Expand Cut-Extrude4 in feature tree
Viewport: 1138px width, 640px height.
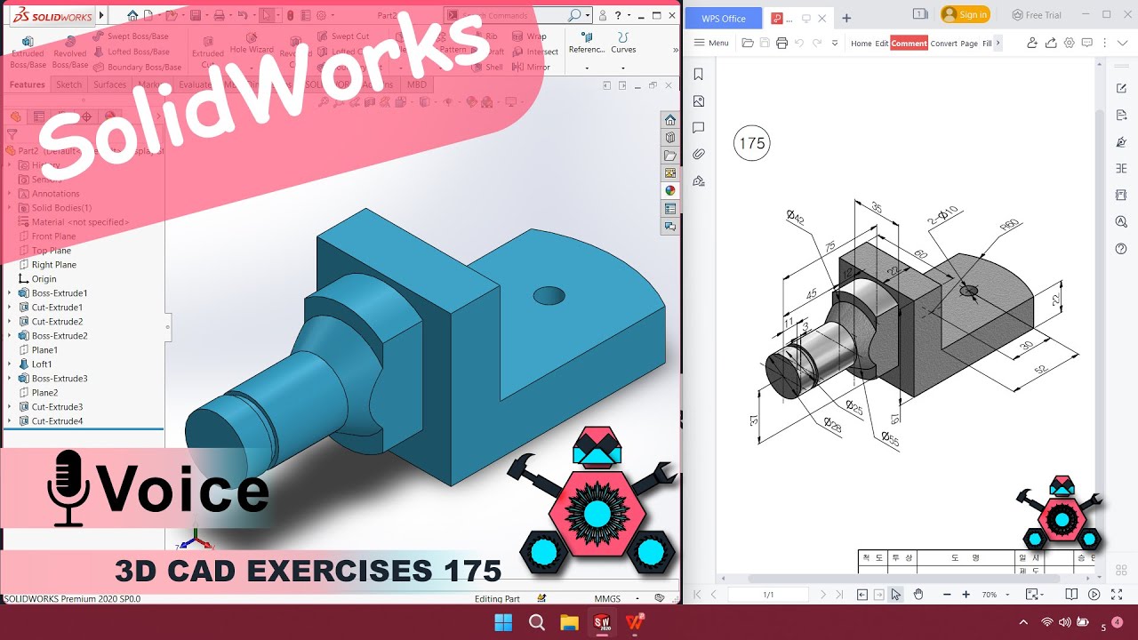click(x=11, y=421)
